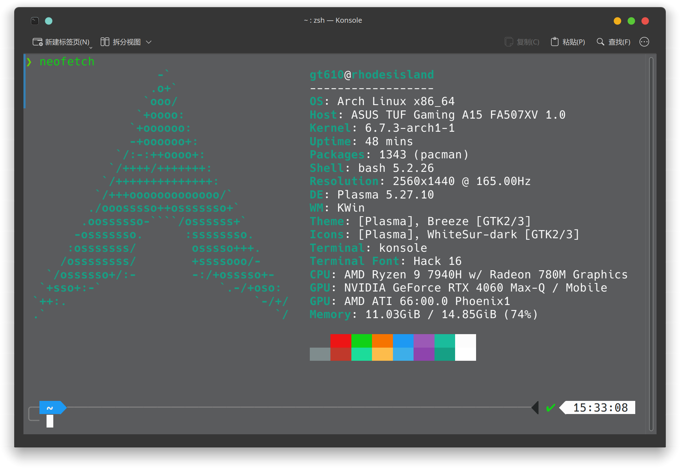Click the bright red color block
This screenshot has height=468, width=680.
340,341
